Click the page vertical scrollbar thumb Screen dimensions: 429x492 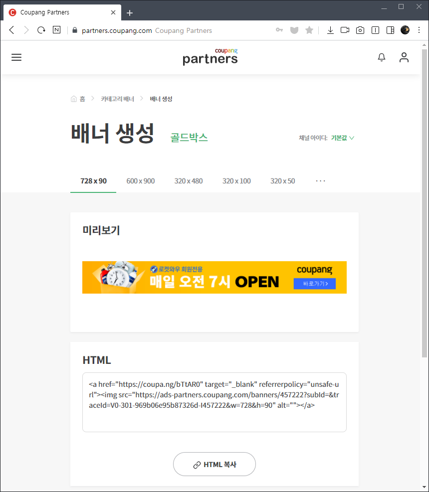(x=425, y=203)
